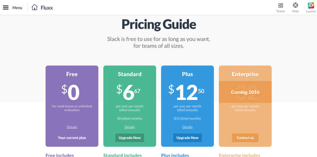
Task: Open the Teams grid icon
Action: (x=280, y=5)
